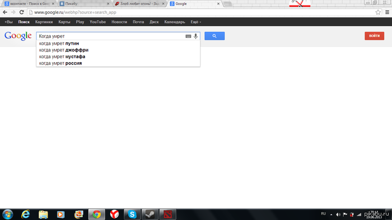
Task: Open Календарь in Google bar
Action: [175, 22]
